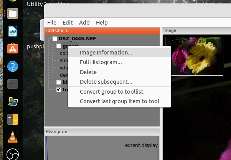Screen dimensions: 231x160
Task: Click the Help question mark icon
Action: [13, 66]
